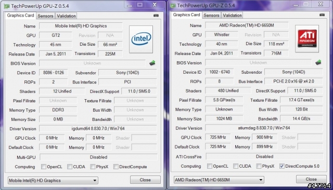Switch to Sensors tab in Intel window
333x190 pixels.
tap(45, 16)
